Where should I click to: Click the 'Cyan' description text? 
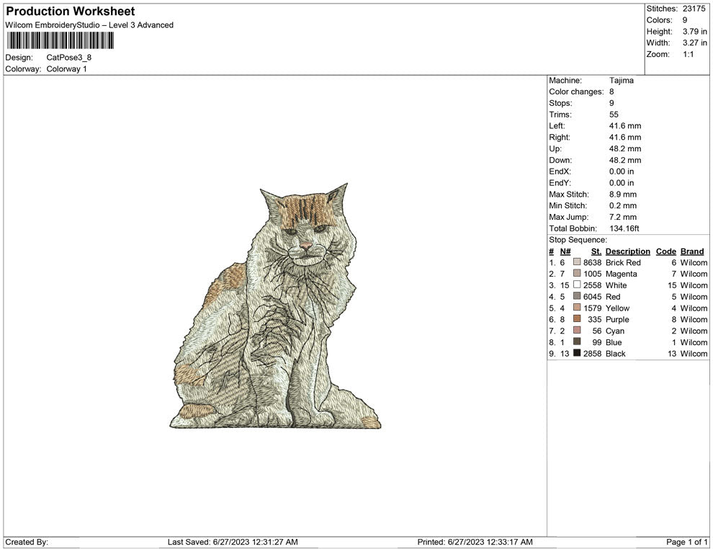615,331
